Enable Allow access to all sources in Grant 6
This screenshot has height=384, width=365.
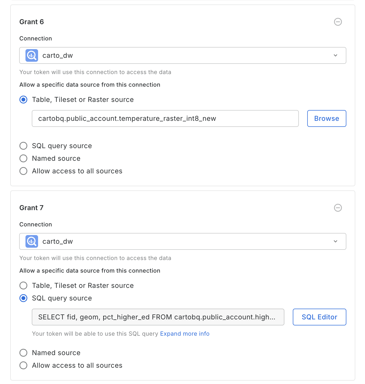pos(23,171)
